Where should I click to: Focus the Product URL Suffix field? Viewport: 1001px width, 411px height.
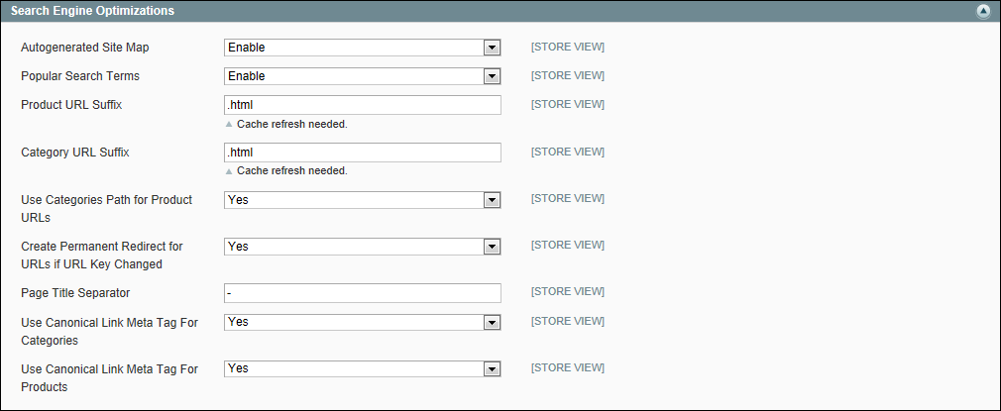(362, 105)
